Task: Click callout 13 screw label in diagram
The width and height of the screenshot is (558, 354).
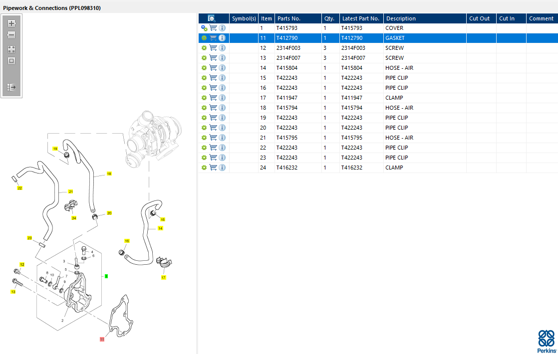Action: pos(13,292)
